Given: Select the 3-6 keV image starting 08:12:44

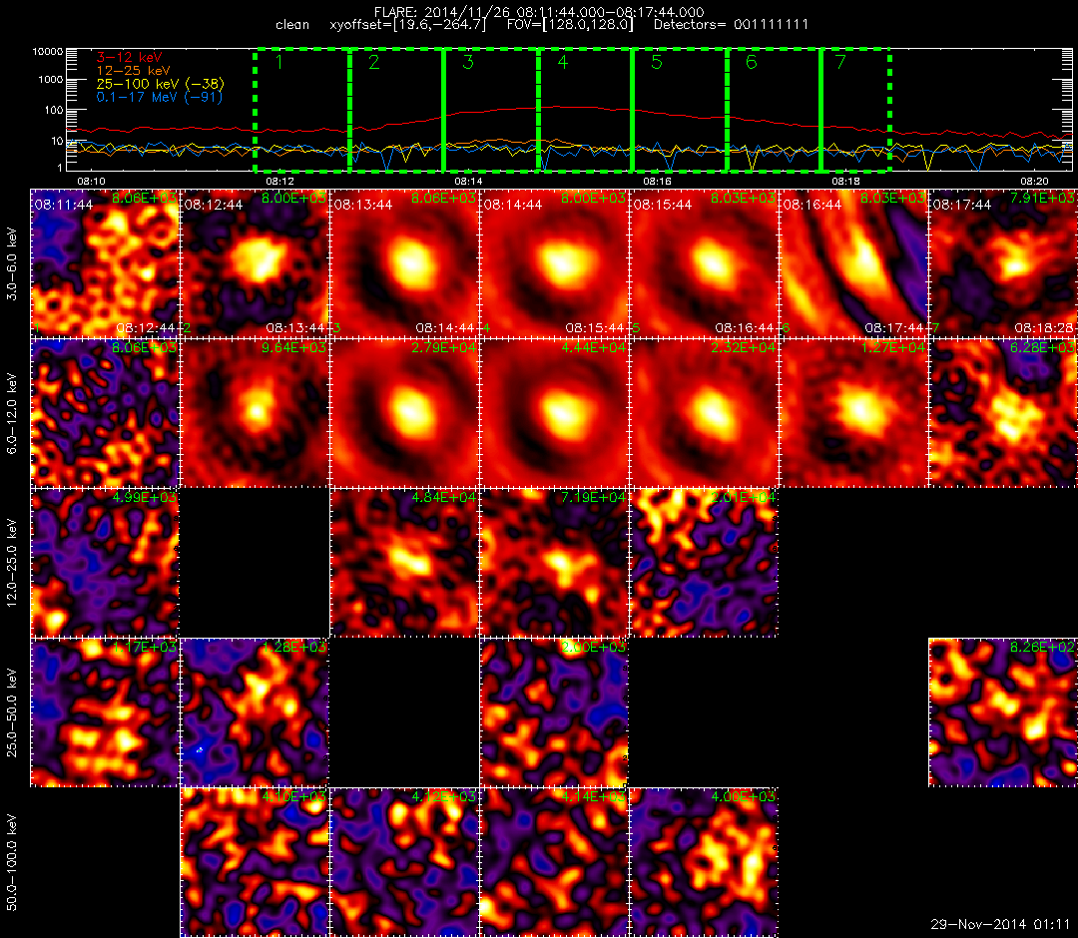Looking at the screenshot, I should click(x=255, y=263).
